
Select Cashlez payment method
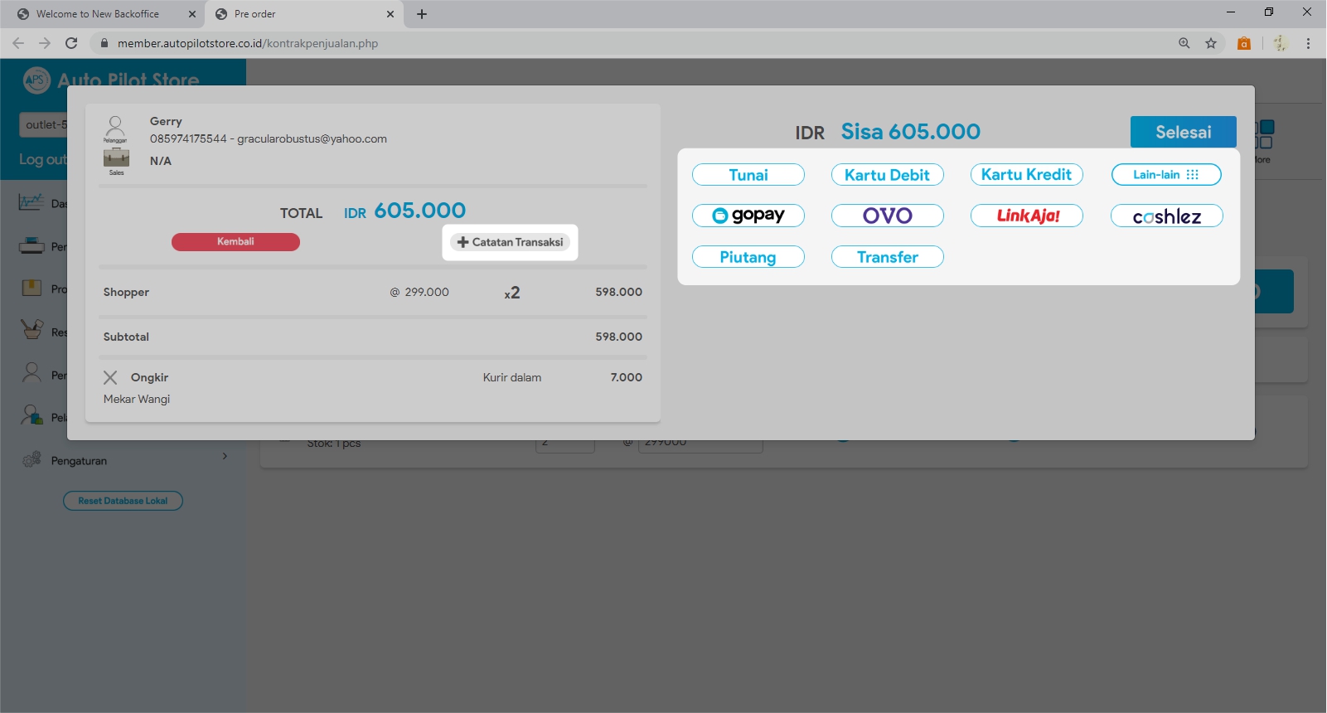[x=1166, y=216]
